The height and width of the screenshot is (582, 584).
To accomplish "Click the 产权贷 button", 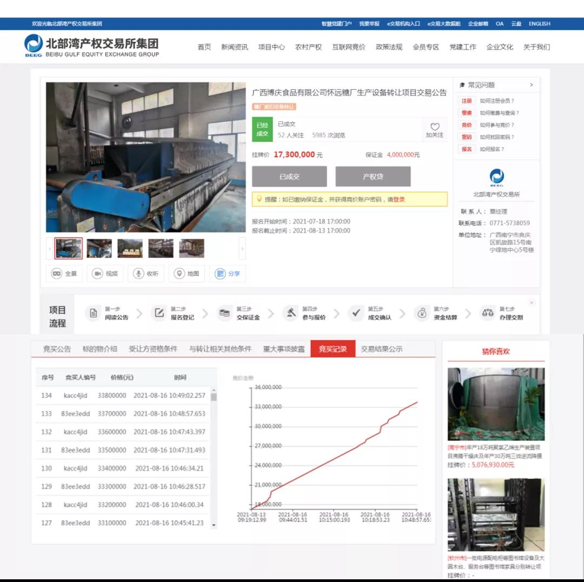I will tap(373, 176).
